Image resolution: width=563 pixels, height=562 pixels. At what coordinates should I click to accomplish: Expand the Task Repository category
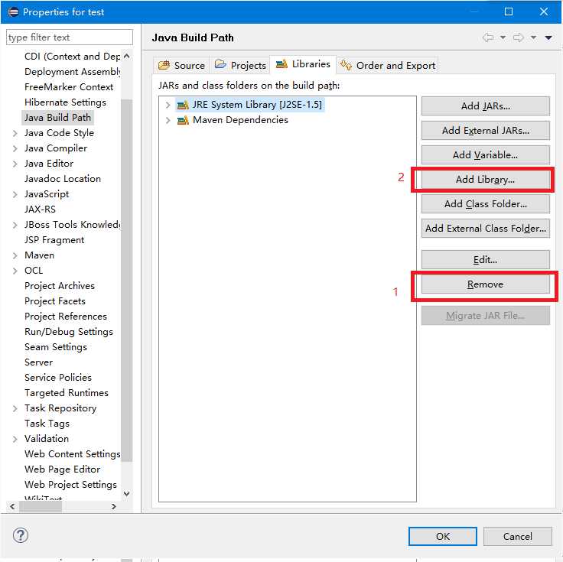point(15,408)
